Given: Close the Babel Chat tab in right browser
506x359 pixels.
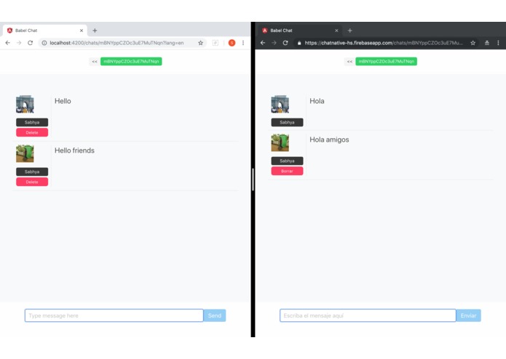Looking at the screenshot, I should point(336,31).
